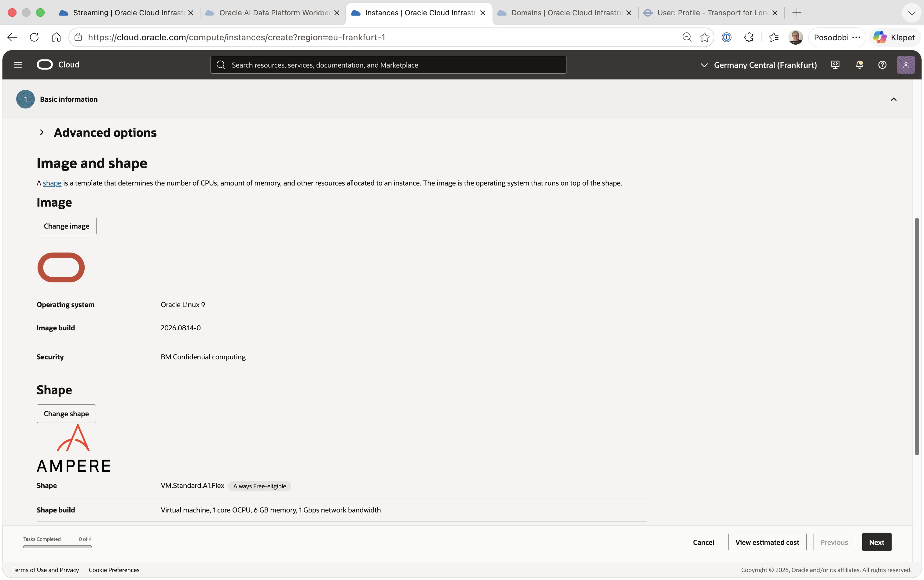Screen dimensions: 924x580
Task: Open the notifications bell
Action: pos(859,65)
